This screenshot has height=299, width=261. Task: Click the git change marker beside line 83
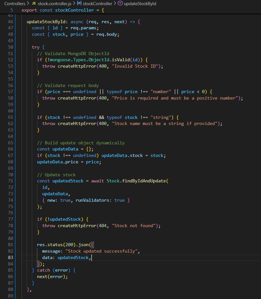coord(15,257)
